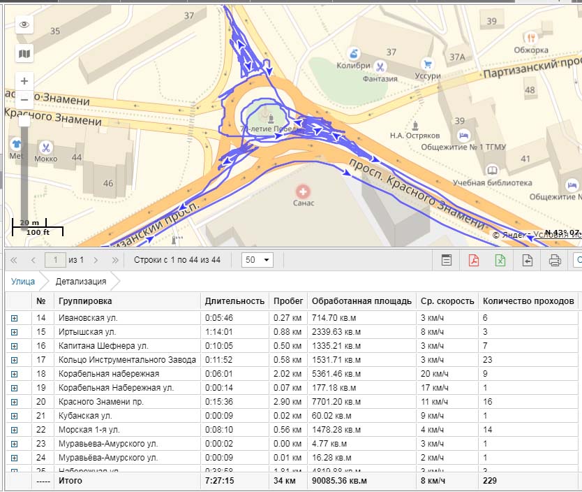The height and width of the screenshot is (492, 582).
Task: Click the page number input field
Action: click(54, 260)
